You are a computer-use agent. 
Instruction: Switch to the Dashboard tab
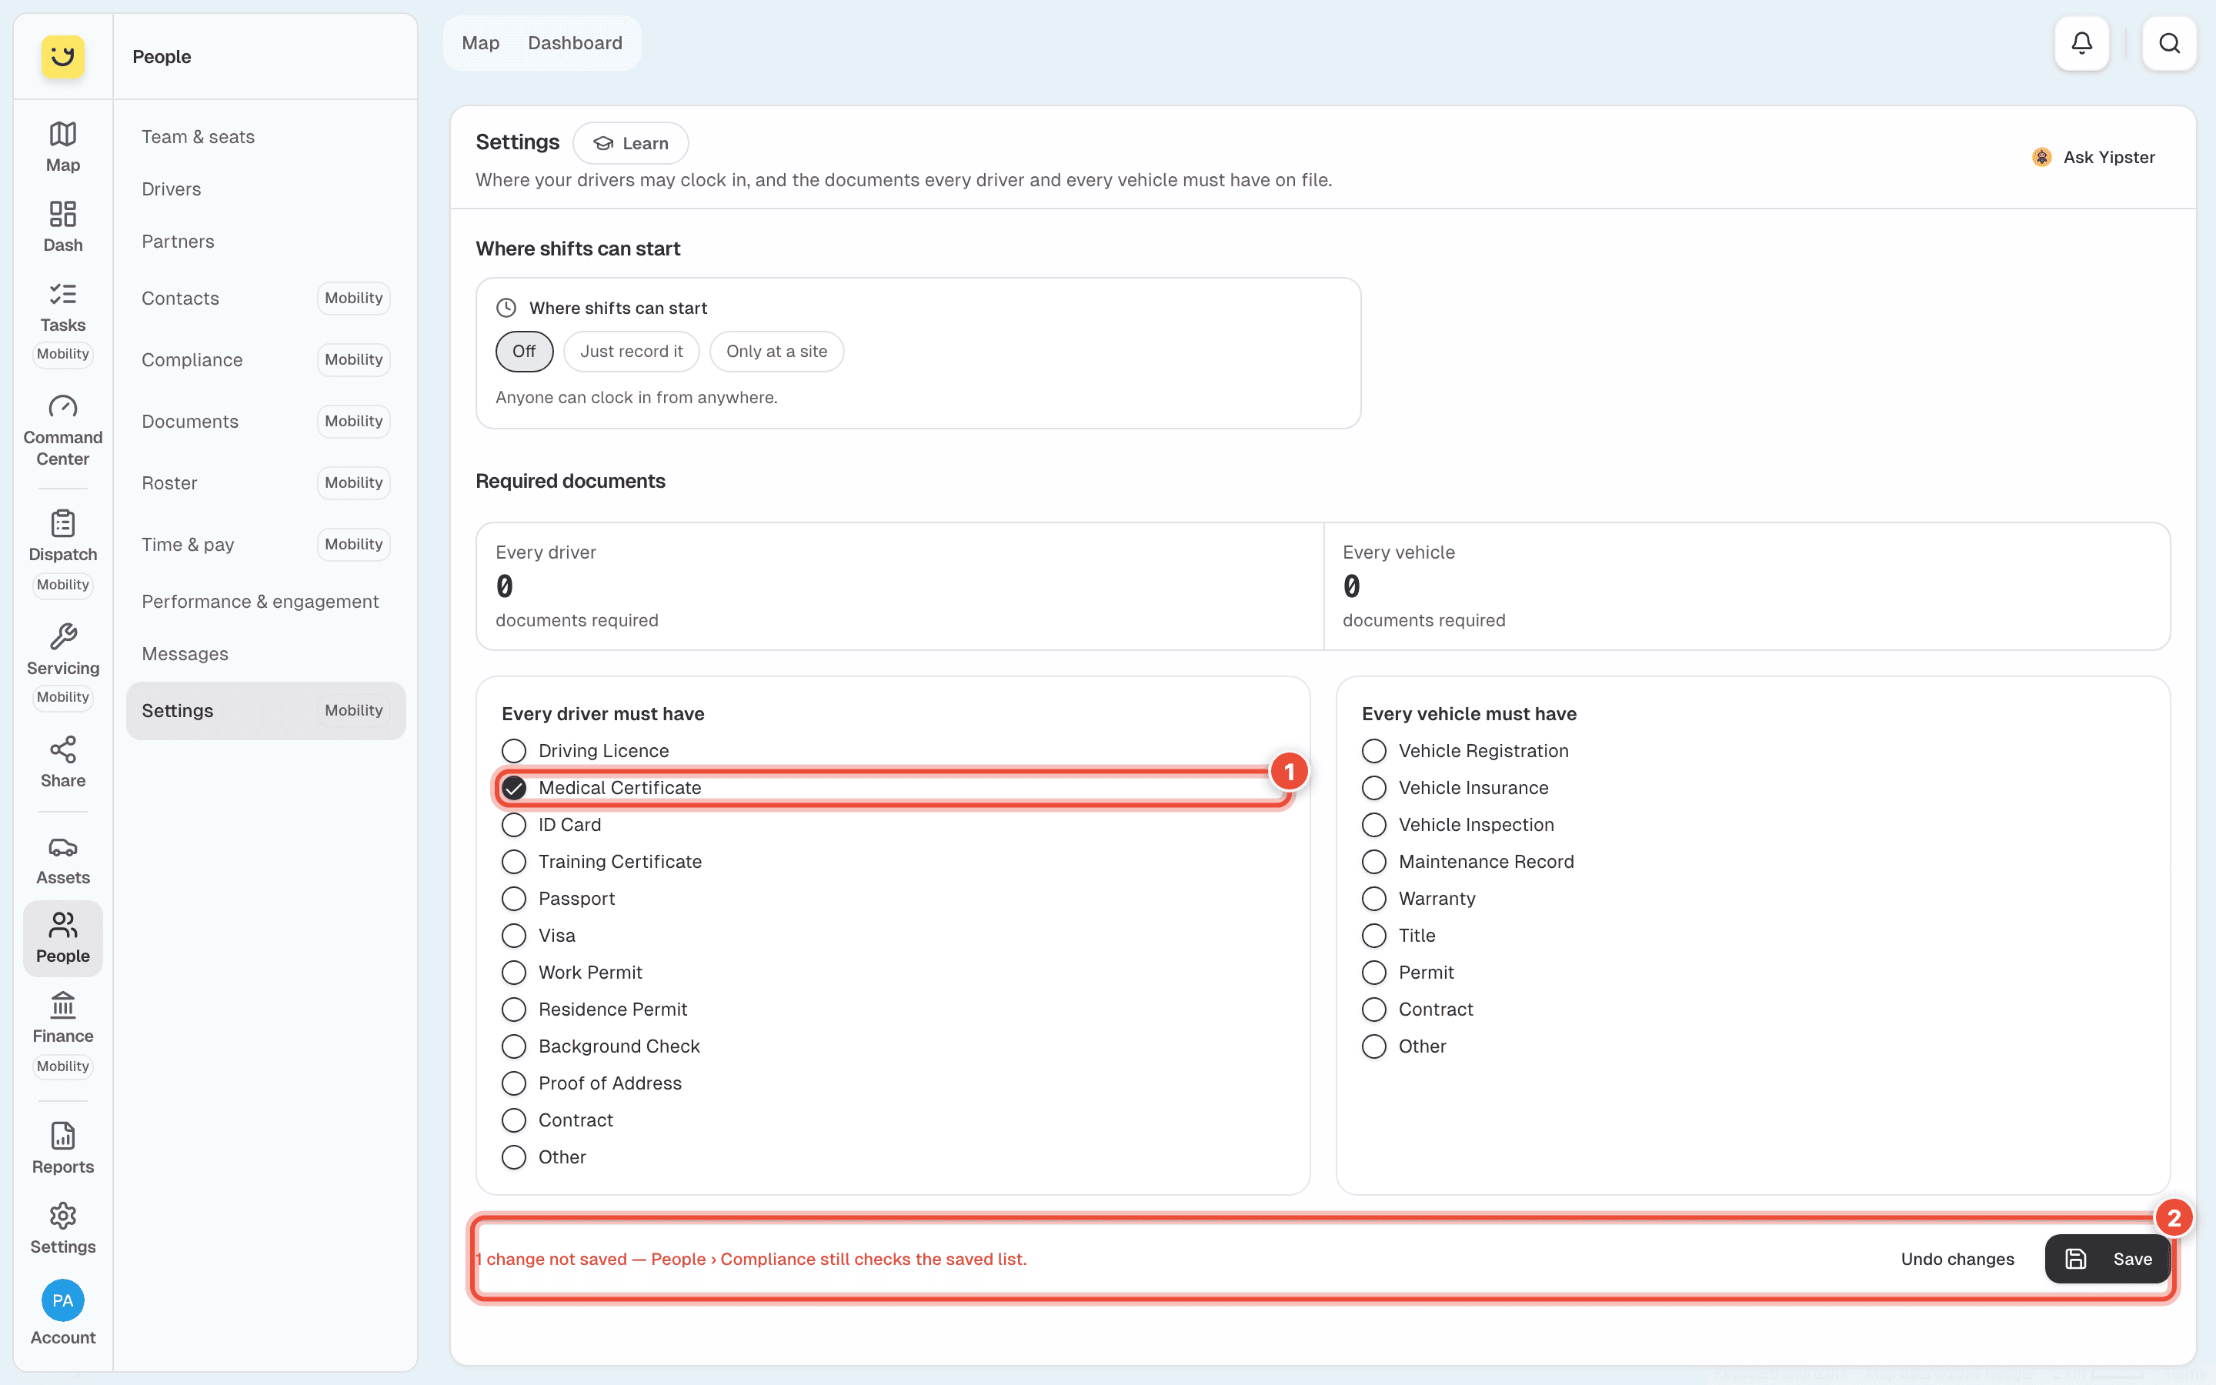point(575,43)
